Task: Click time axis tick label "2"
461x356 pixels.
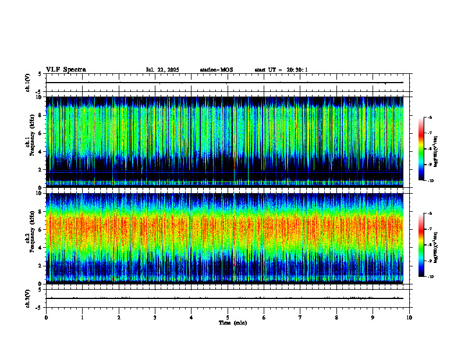Action: pyautogui.click(x=119, y=318)
